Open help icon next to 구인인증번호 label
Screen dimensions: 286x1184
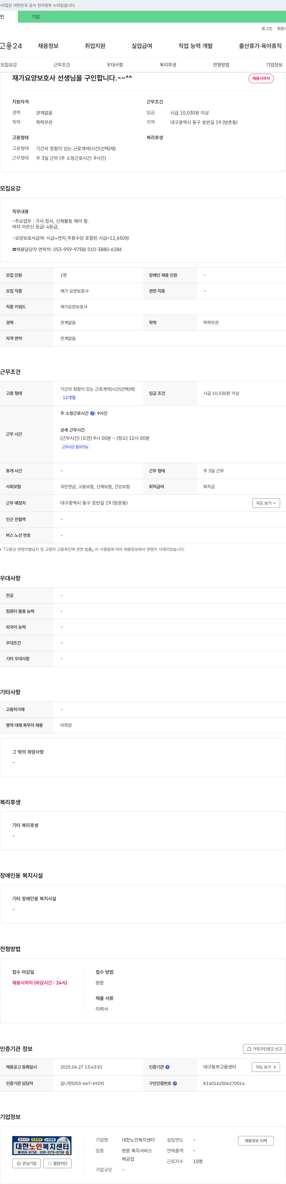[x=175, y=1083]
